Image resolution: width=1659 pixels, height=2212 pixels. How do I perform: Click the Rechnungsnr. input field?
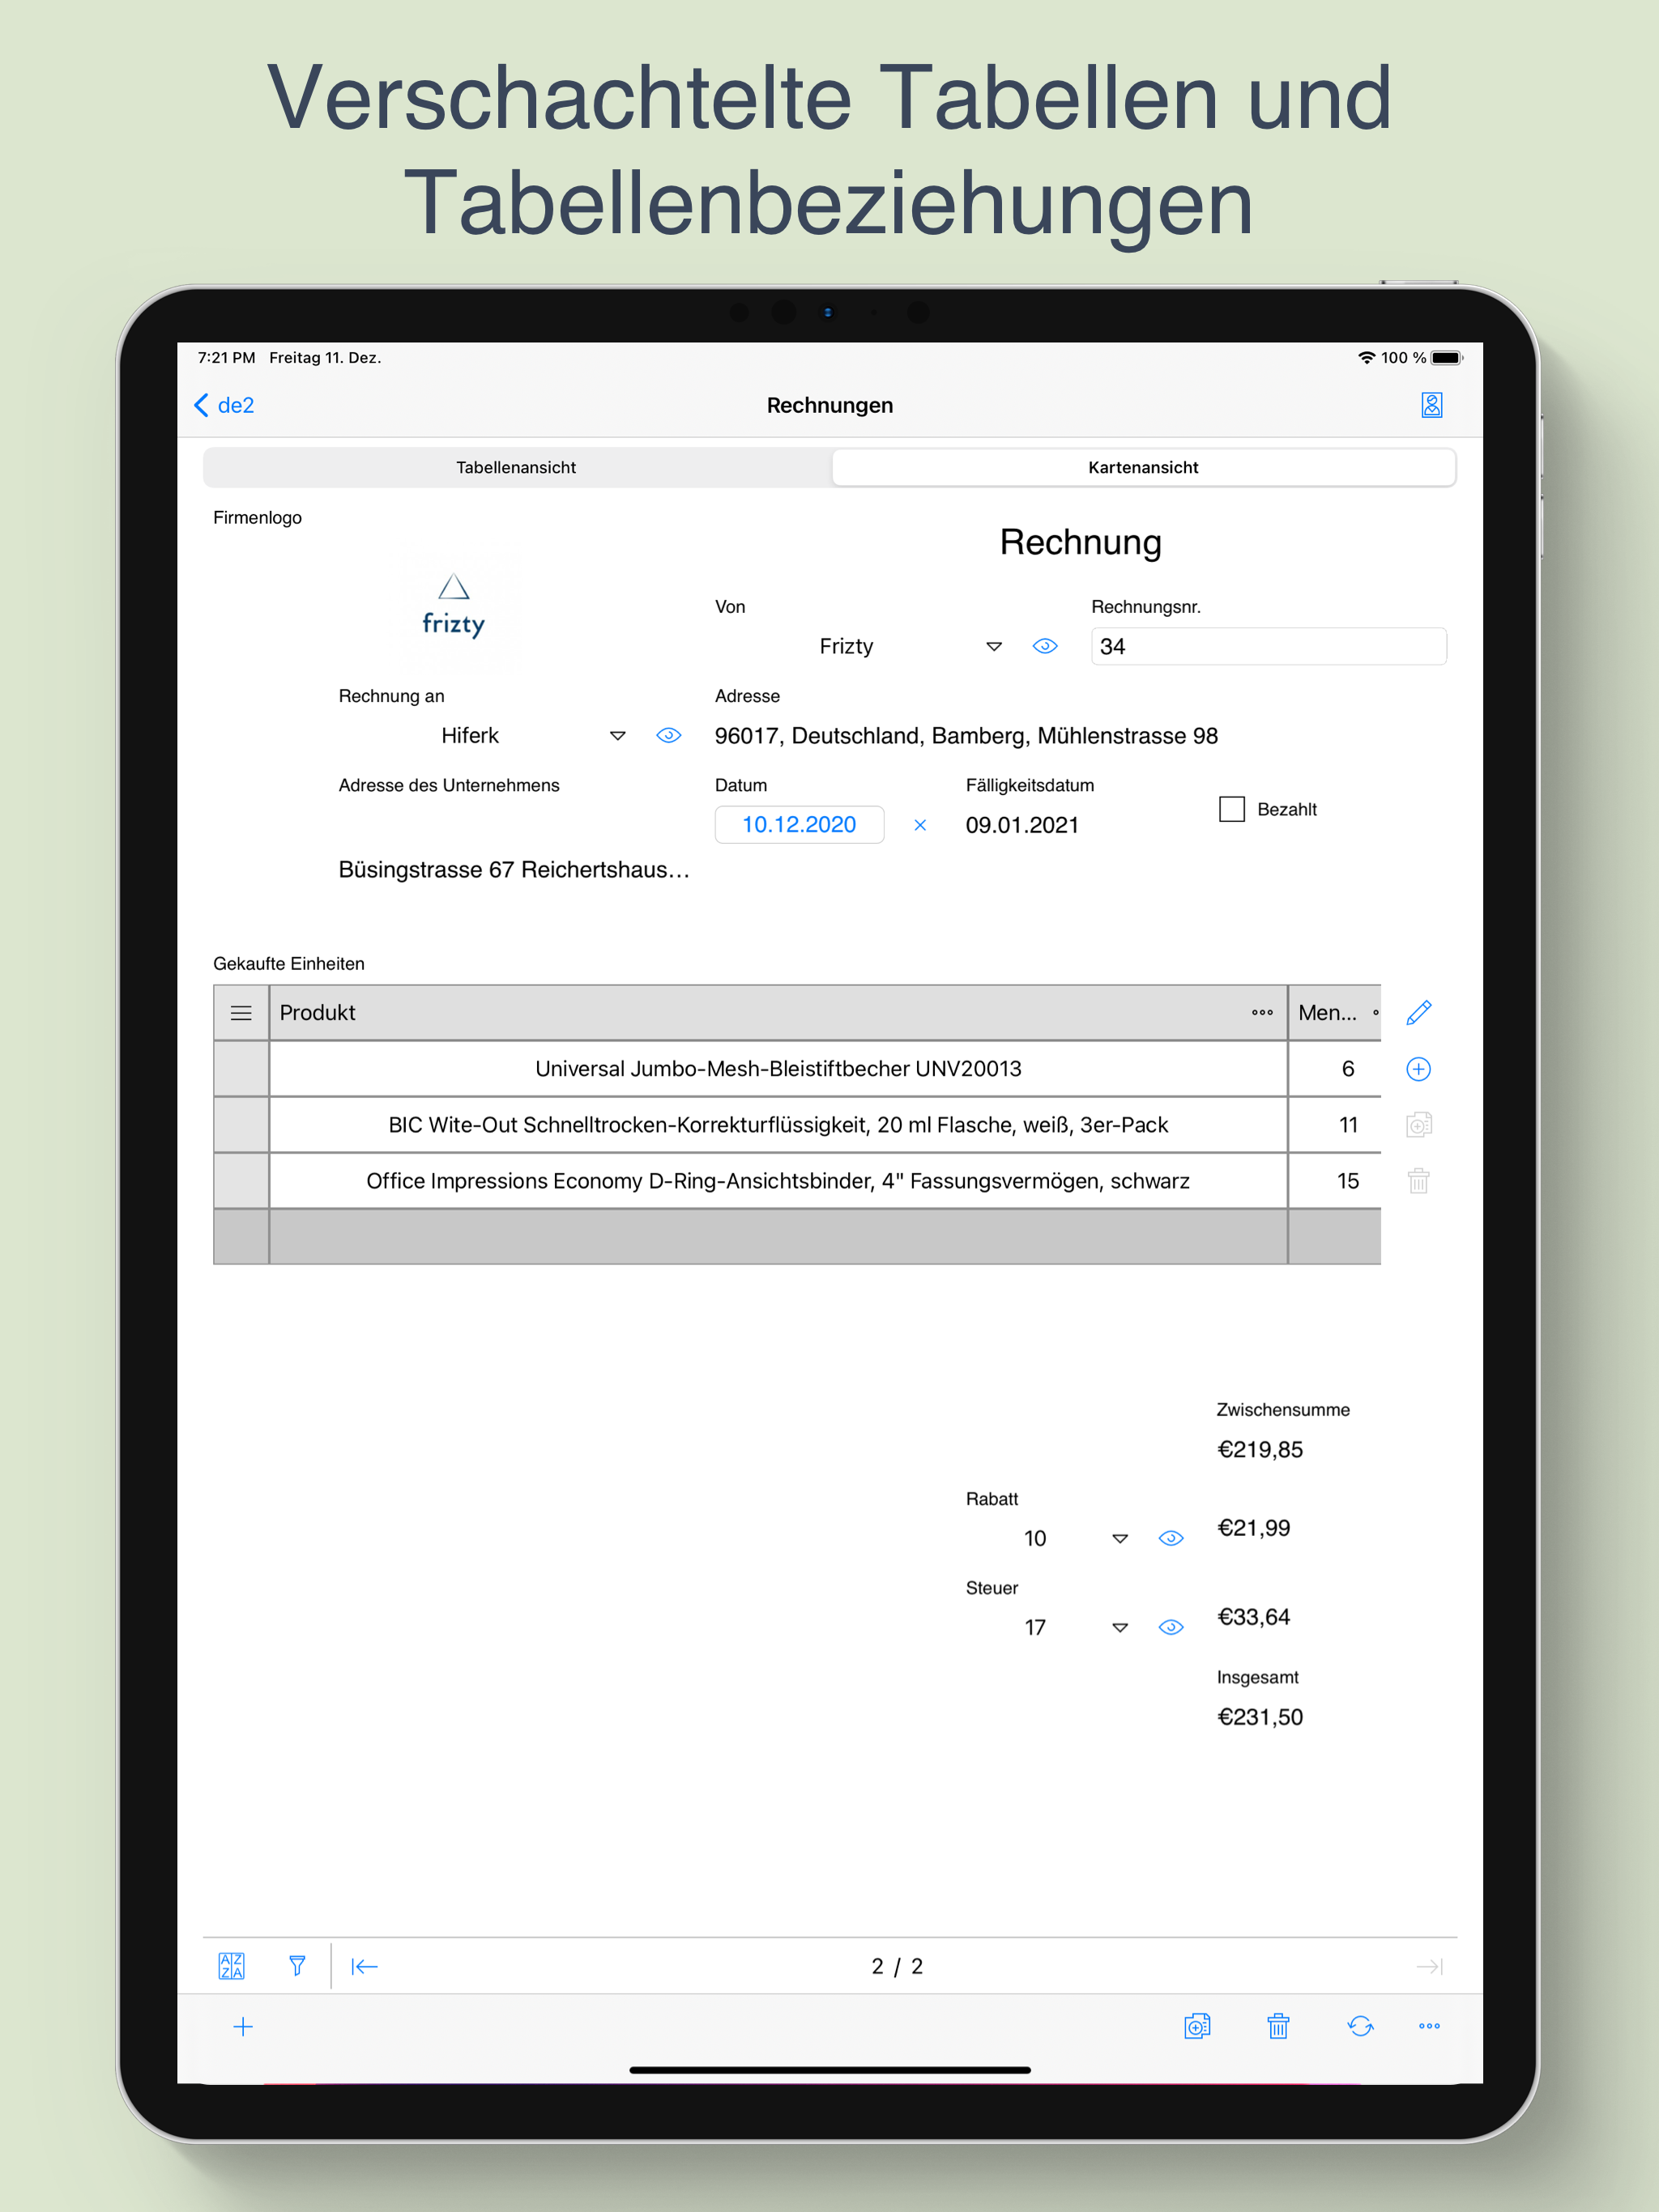(1268, 646)
